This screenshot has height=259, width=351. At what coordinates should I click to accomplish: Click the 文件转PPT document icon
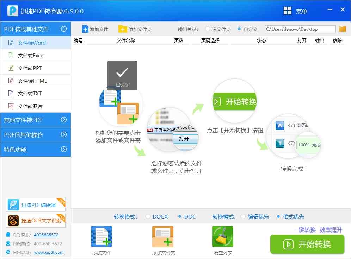pyautogui.click(x=11, y=68)
